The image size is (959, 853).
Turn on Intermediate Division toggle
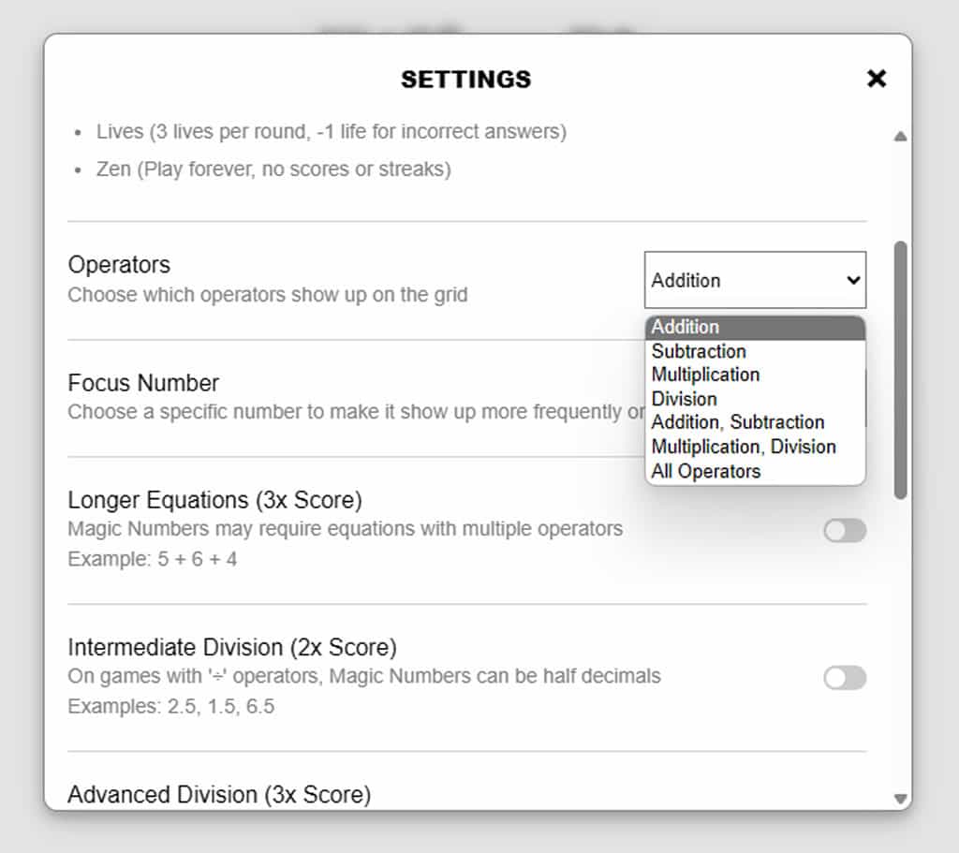[x=845, y=678]
